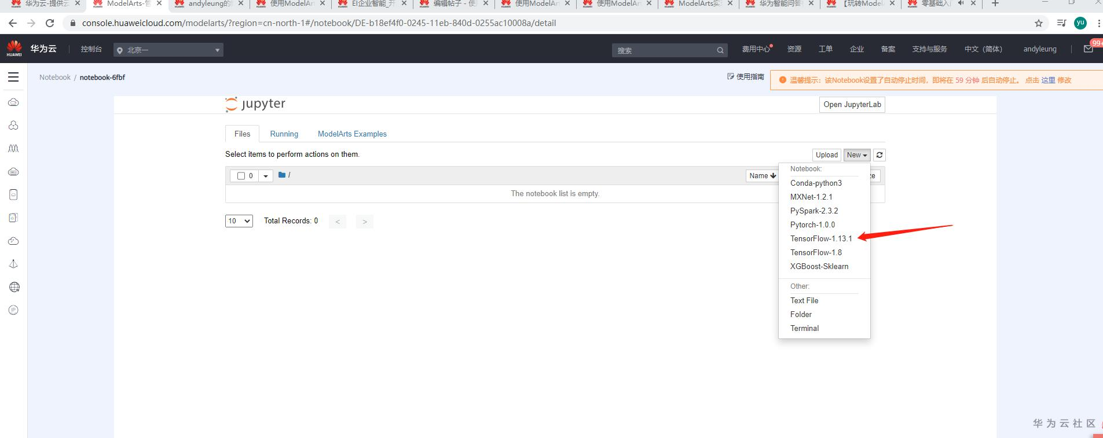The height and width of the screenshot is (438, 1103).
Task: Bookmark this page with the star icon
Action: [1039, 23]
